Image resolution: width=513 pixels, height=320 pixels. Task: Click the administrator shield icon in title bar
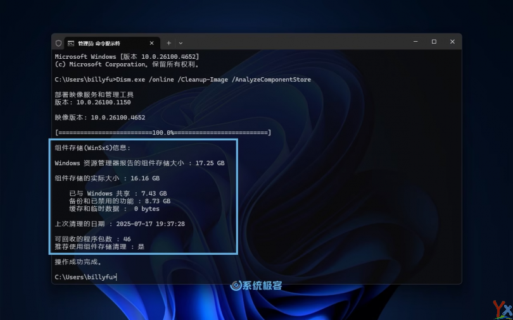pyautogui.click(x=59, y=43)
